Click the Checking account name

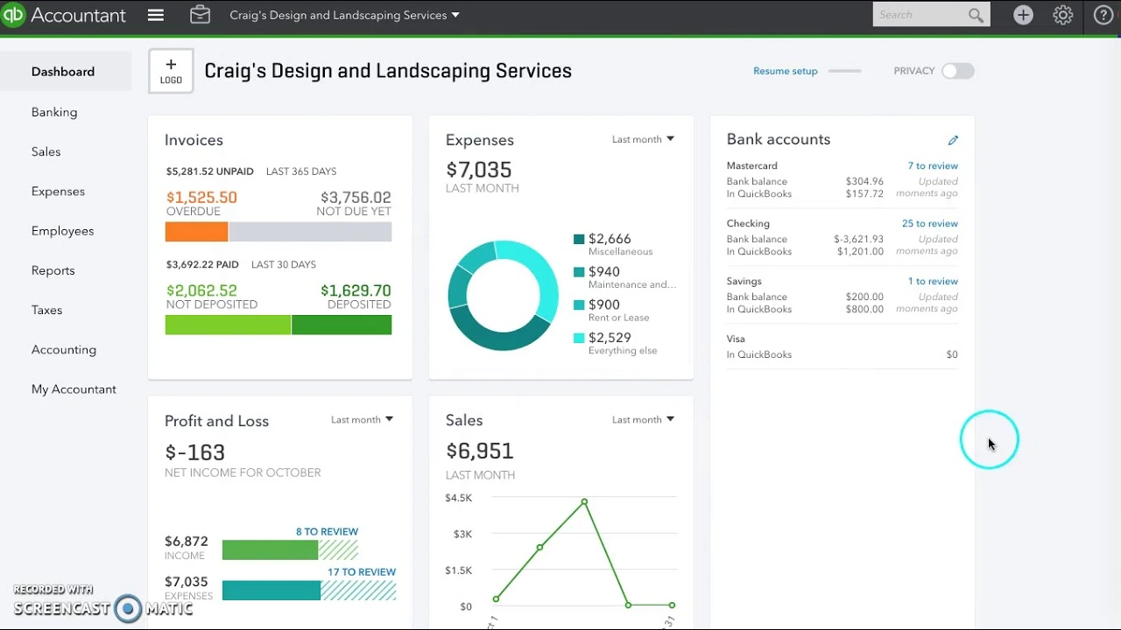pyautogui.click(x=748, y=223)
